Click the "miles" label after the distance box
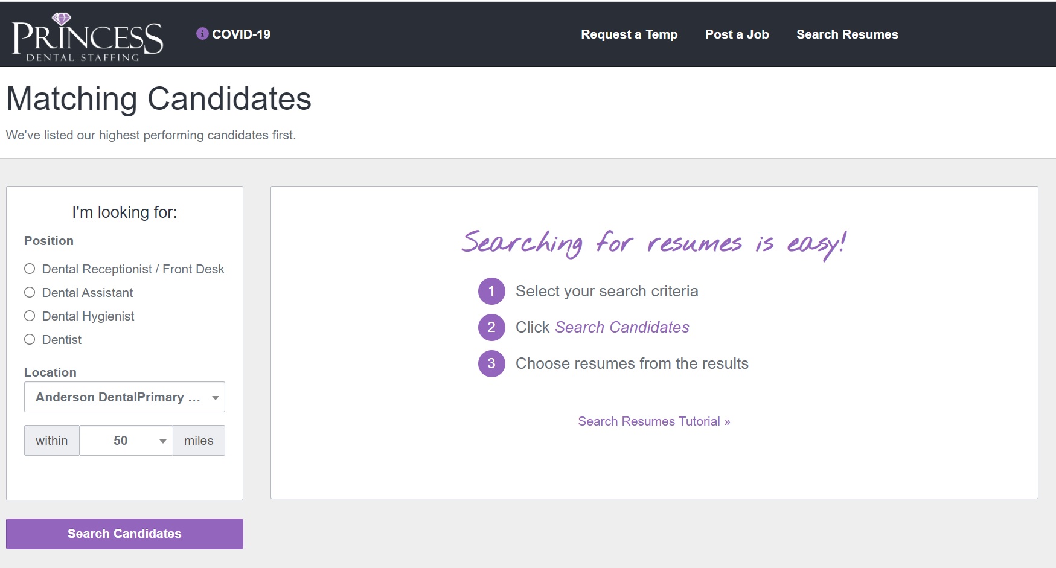 [x=199, y=441]
